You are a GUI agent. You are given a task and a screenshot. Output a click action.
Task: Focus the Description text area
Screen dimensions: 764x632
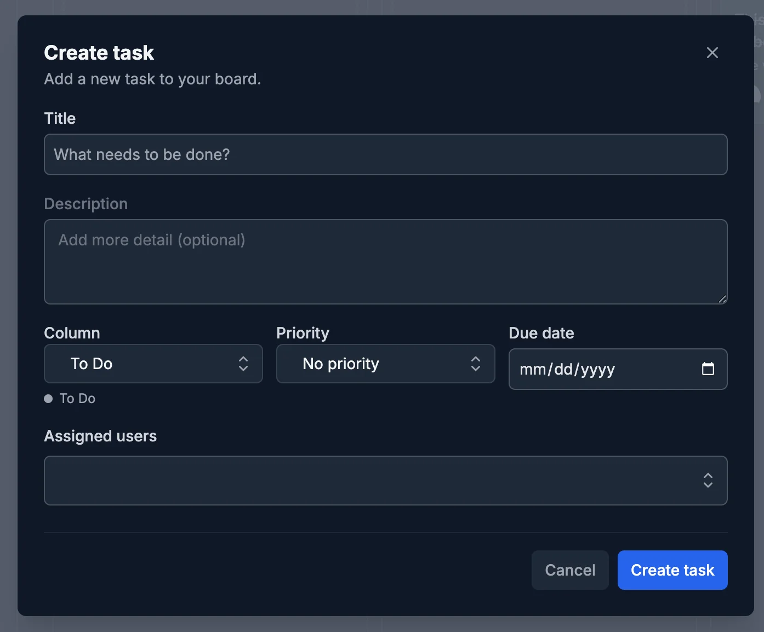coord(385,262)
